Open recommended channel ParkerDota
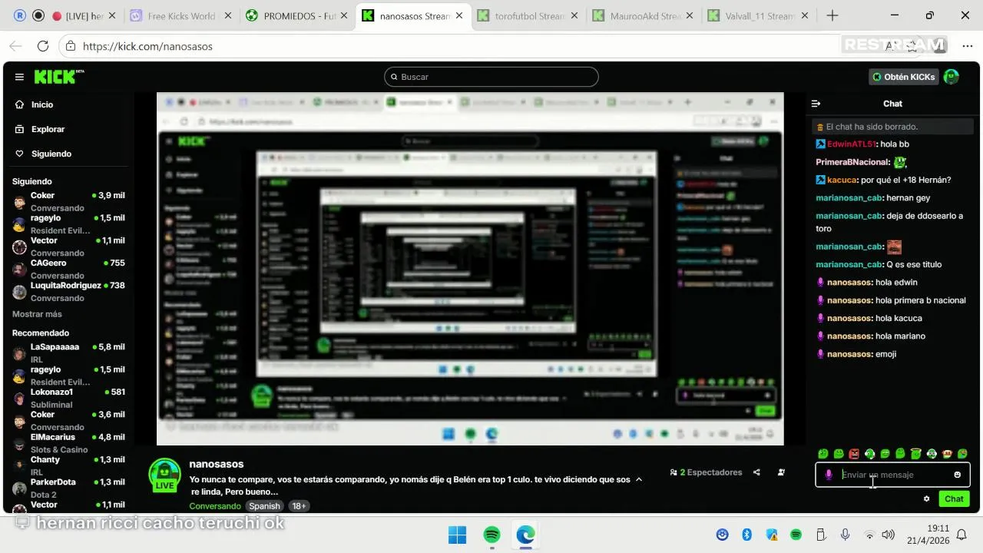 point(69,488)
